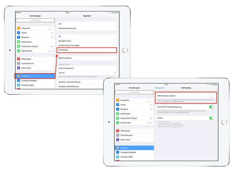Select Kontrollzentrum label on upper iPad

click(x=28, y=64)
